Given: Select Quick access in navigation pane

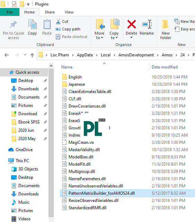Looking at the screenshot, I should [24, 72].
